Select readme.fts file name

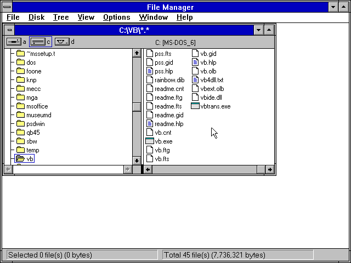point(168,106)
